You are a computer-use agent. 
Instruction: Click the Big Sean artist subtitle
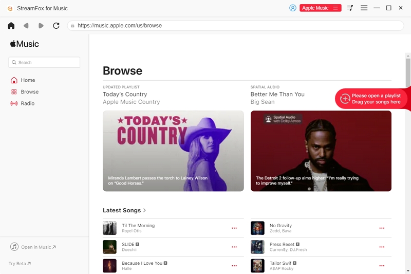point(263,102)
